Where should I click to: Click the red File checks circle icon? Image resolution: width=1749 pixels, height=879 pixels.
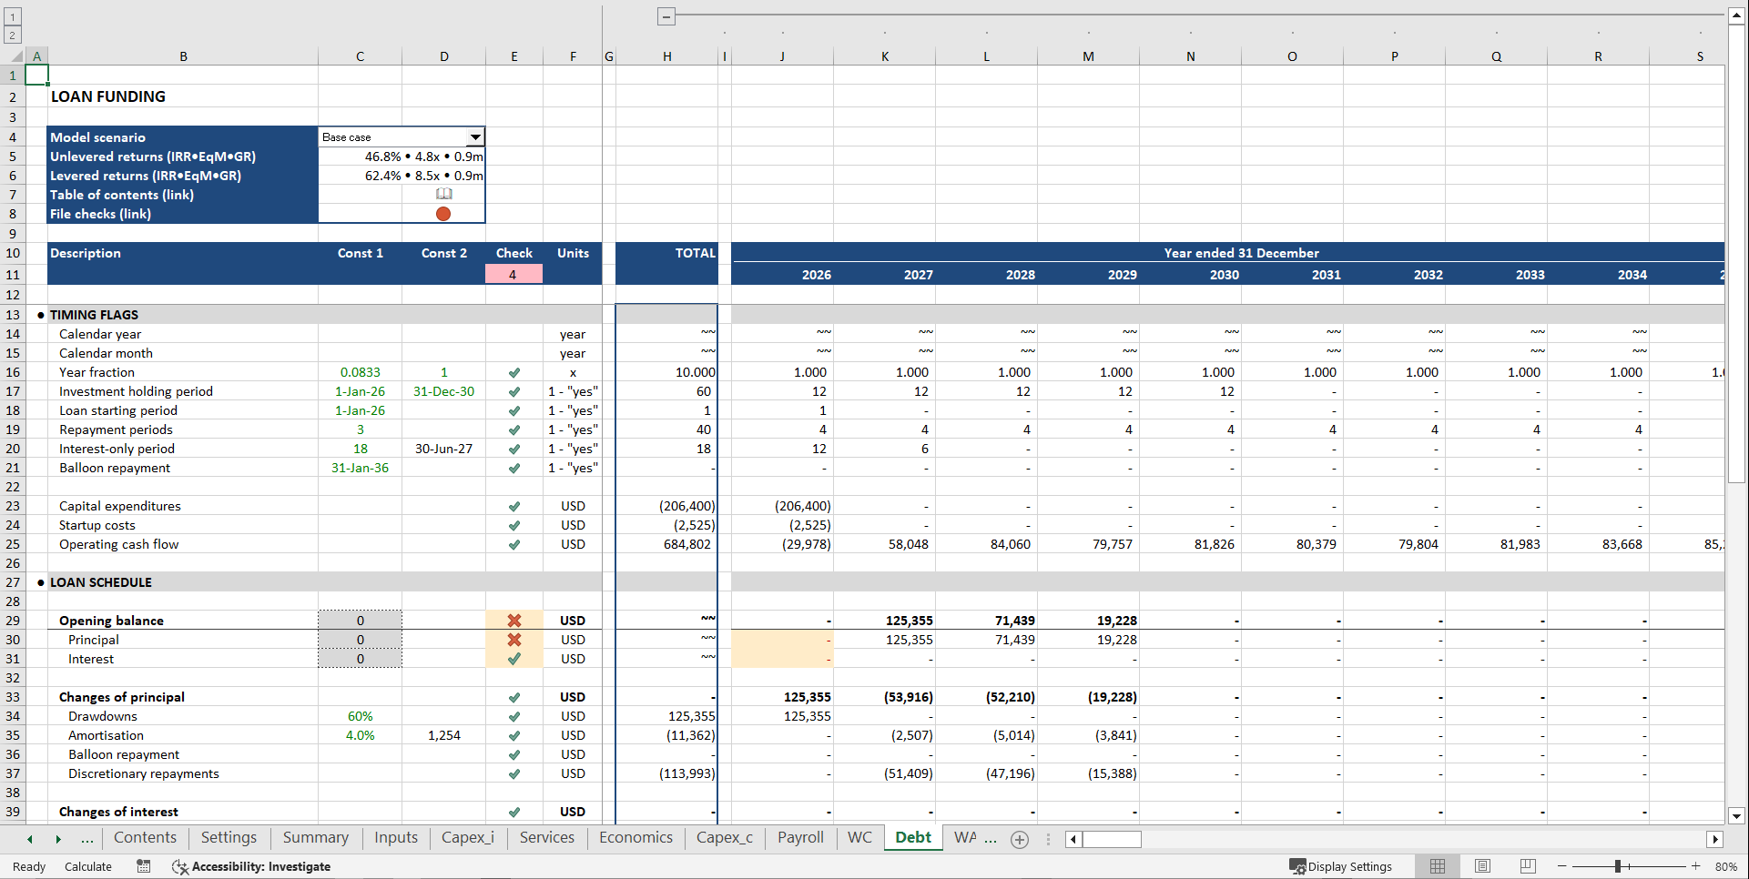click(443, 214)
